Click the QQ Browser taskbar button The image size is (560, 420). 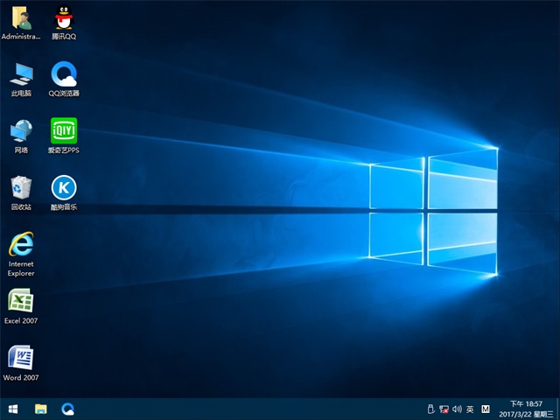(67, 409)
